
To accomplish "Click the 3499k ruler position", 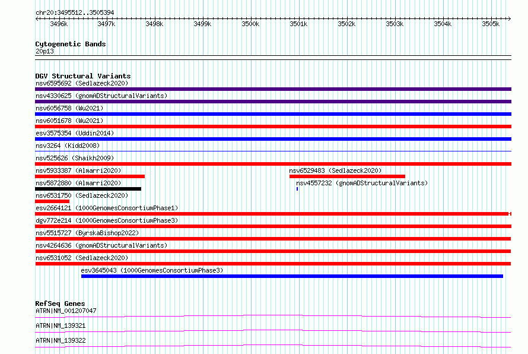I will point(203,24).
